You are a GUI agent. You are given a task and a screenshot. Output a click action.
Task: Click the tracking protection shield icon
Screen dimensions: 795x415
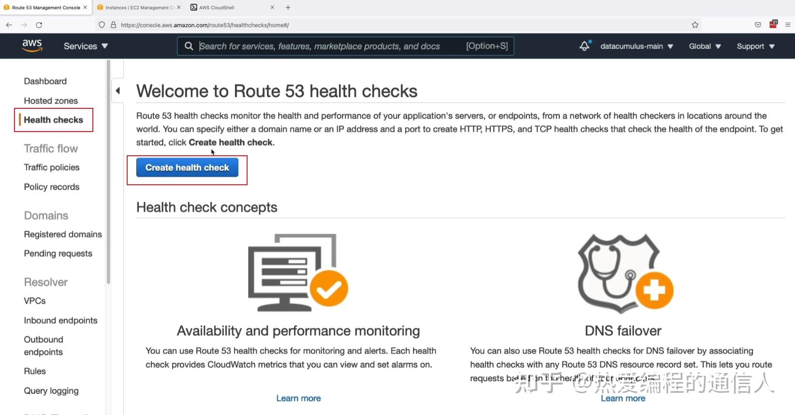(102, 25)
